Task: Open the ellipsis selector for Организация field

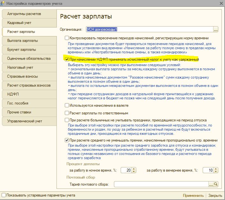Action: tap(216, 29)
